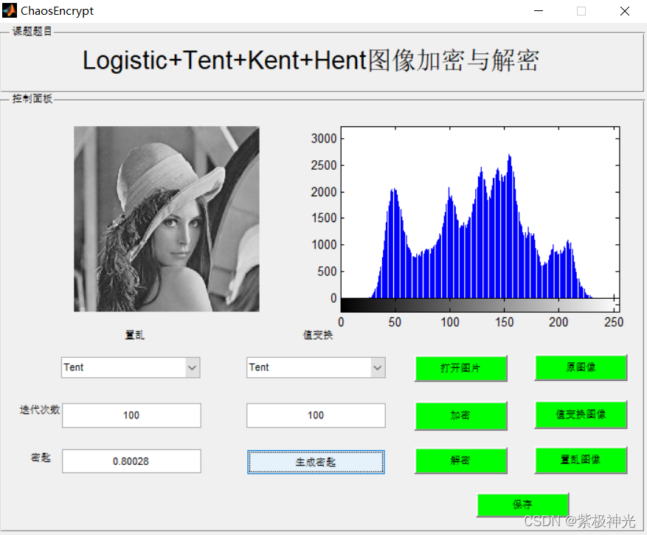Minimize the ChaosEncrypt window
Viewport: 647px width, 535px height.
click(x=539, y=11)
